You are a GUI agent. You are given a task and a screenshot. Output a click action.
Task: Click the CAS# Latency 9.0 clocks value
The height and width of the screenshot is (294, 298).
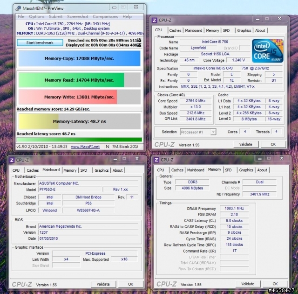234,221
